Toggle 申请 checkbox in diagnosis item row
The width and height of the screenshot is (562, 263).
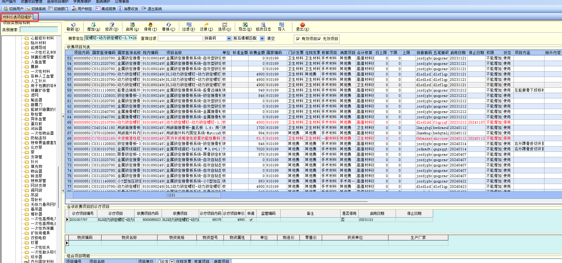point(251,220)
